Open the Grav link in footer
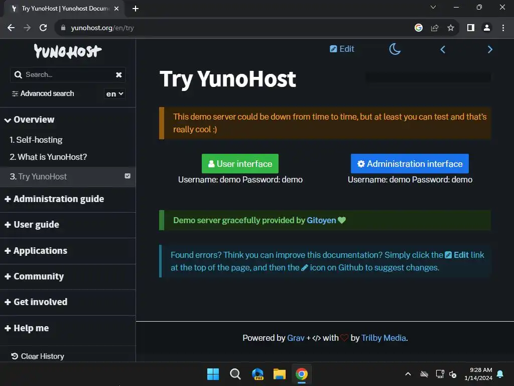Screen dimensions: 514x386 pyautogui.click(x=296, y=338)
